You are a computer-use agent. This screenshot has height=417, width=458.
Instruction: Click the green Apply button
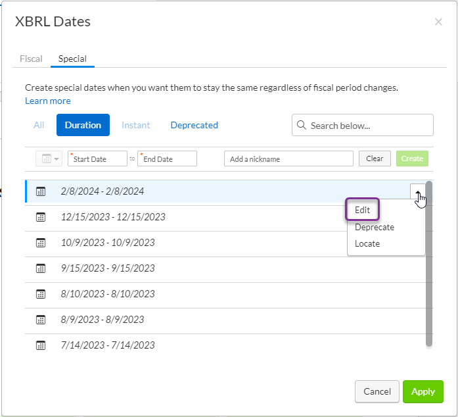[423, 391]
